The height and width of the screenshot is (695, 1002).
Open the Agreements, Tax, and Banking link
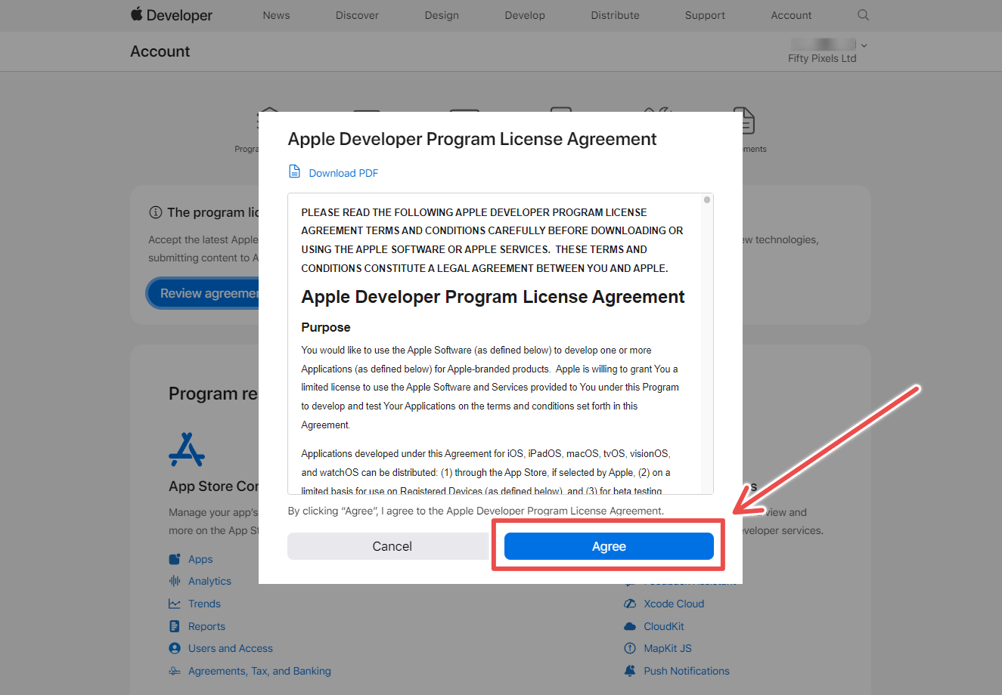(259, 671)
